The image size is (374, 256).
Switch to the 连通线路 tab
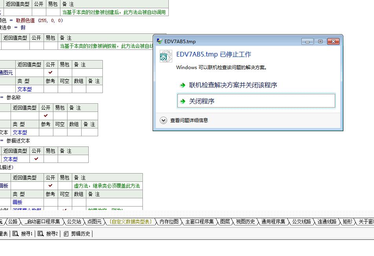point(327,221)
